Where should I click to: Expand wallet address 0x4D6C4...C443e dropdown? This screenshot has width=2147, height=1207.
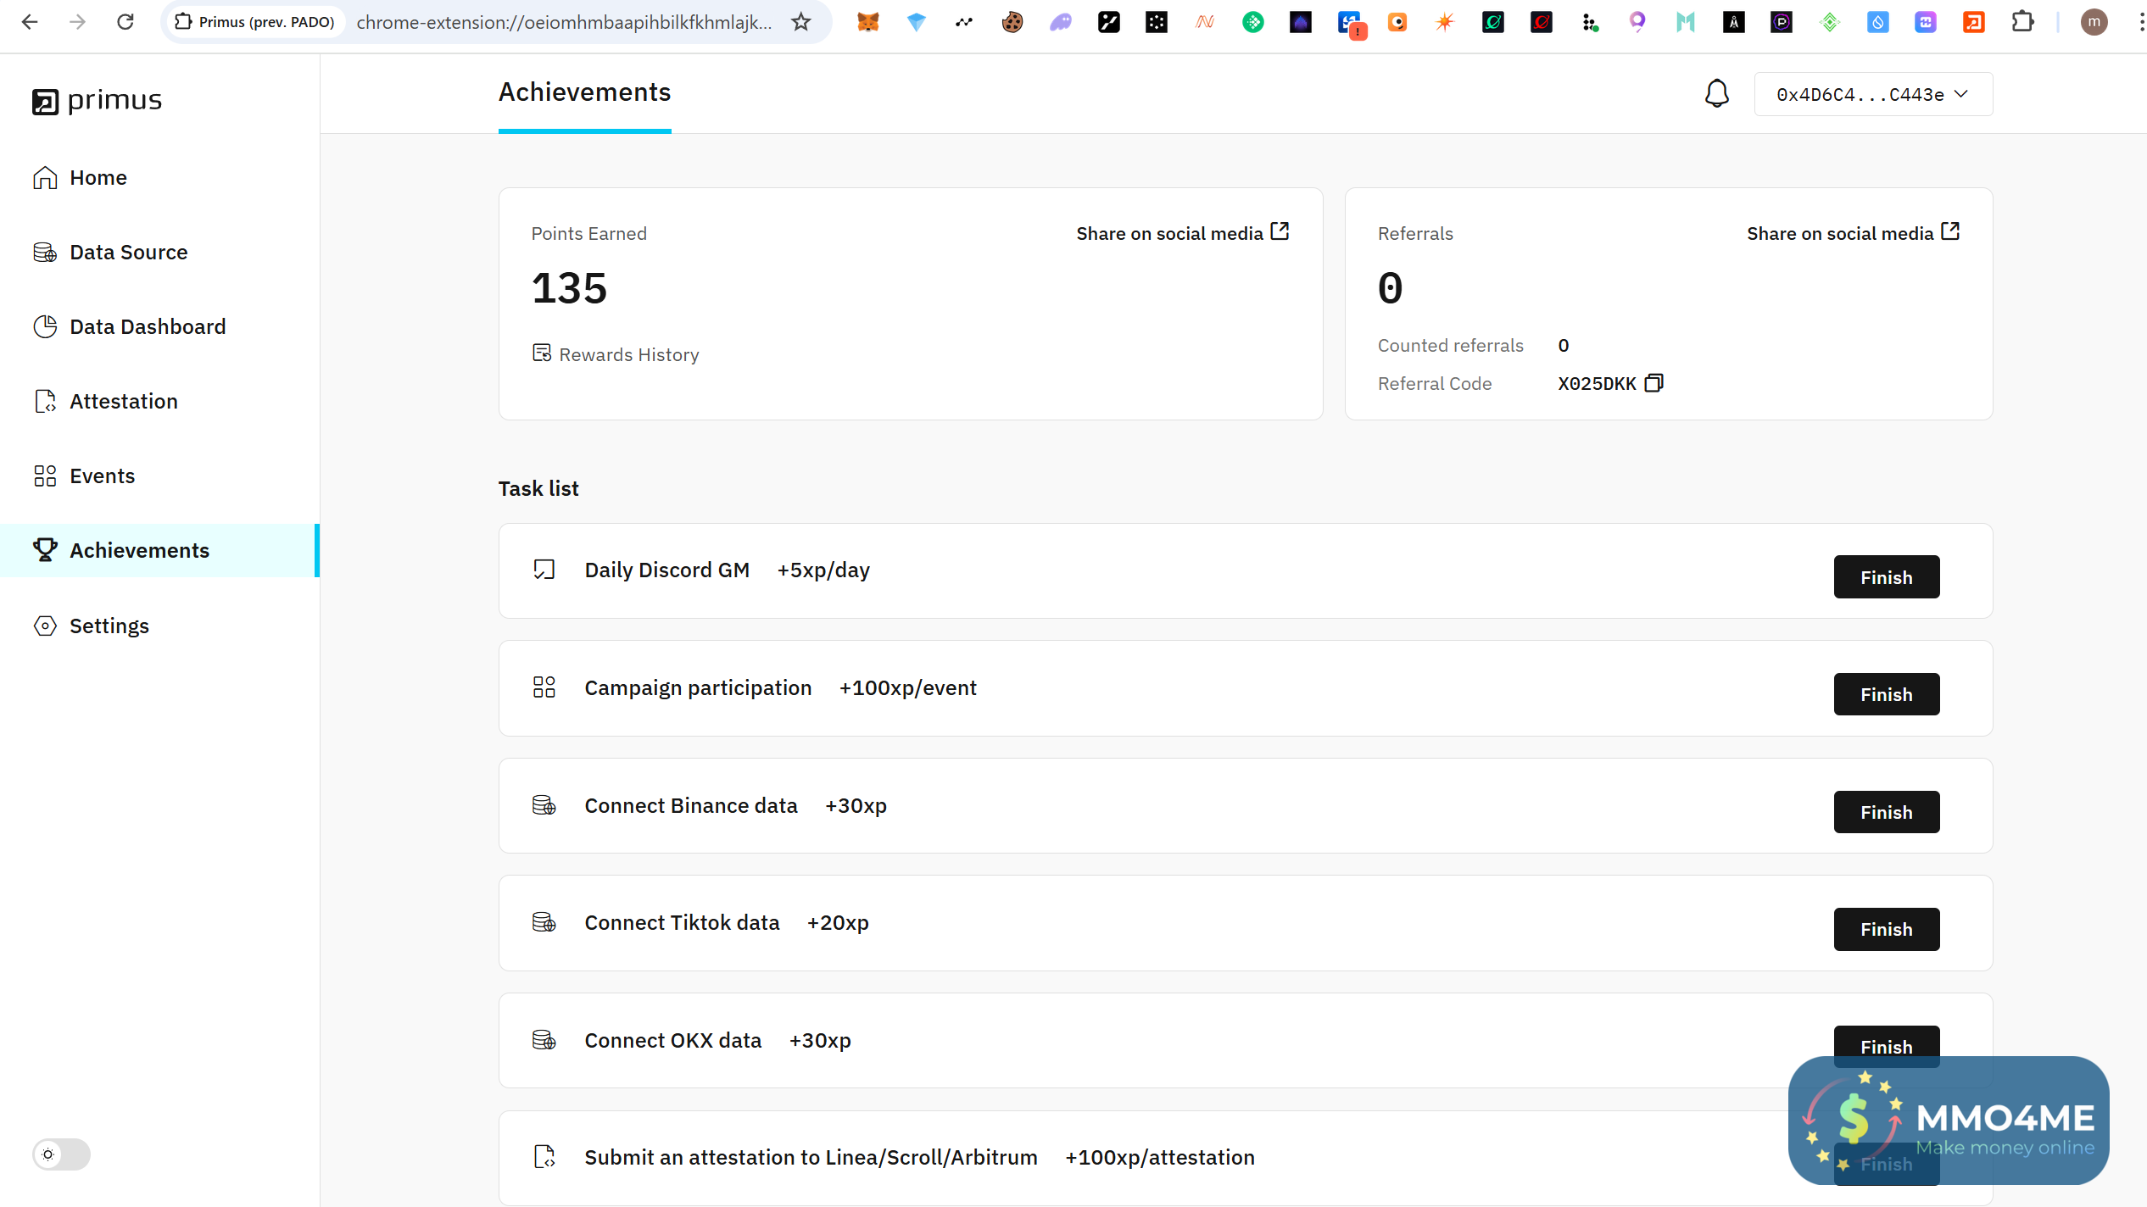(x=1872, y=94)
